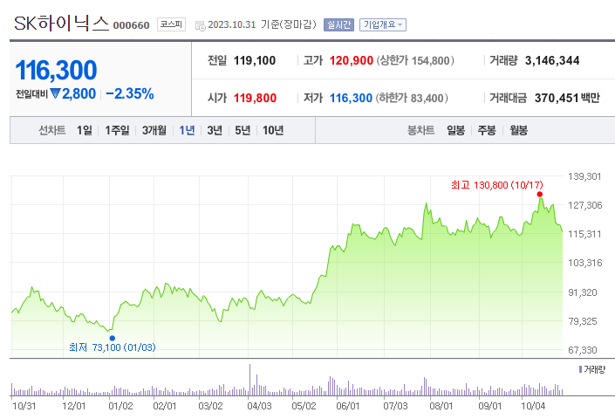
Task: Click the current price 116,300
Action: [56, 70]
